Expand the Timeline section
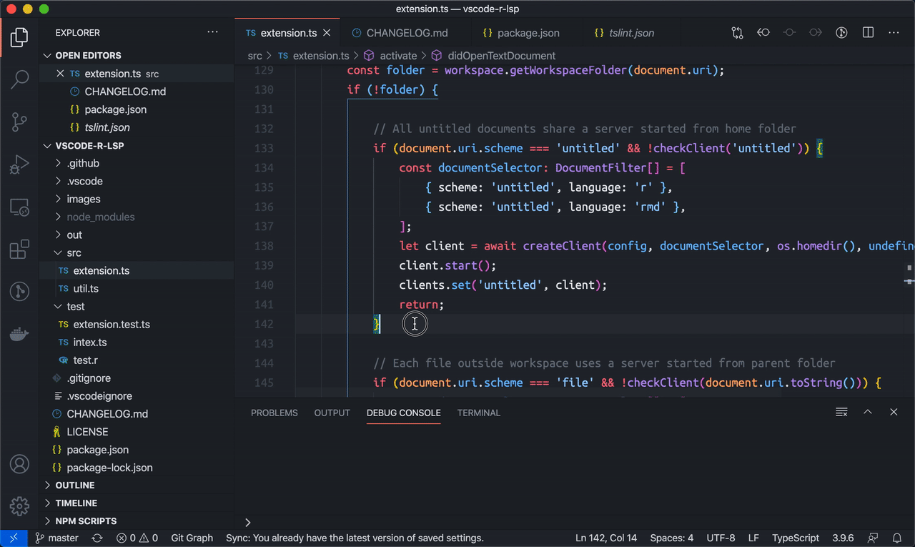The width and height of the screenshot is (915, 547). click(x=137, y=503)
